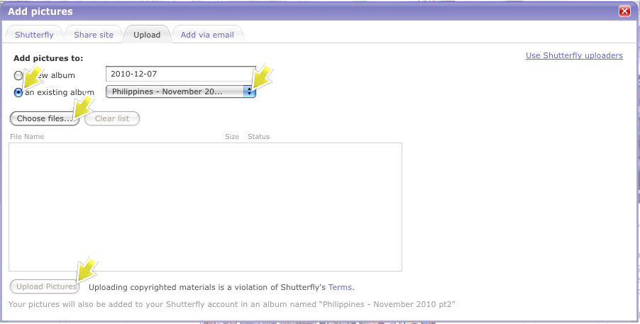Screen dimensions: 640x324
Task: Open the Share site tab
Action: (x=94, y=35)
